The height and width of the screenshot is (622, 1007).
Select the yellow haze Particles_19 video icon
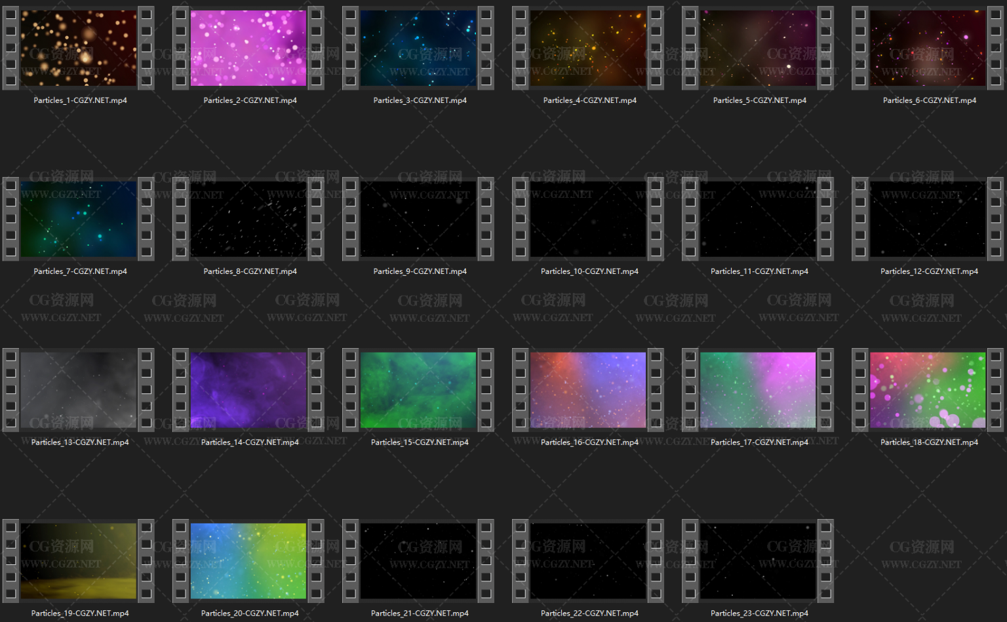[79, 561]
